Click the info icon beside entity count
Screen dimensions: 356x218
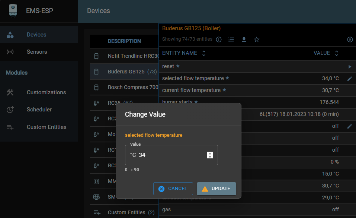(x=219, y=40)
